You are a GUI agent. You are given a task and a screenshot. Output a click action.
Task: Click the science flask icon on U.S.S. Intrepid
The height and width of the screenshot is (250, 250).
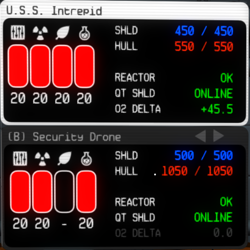(85, 33)
